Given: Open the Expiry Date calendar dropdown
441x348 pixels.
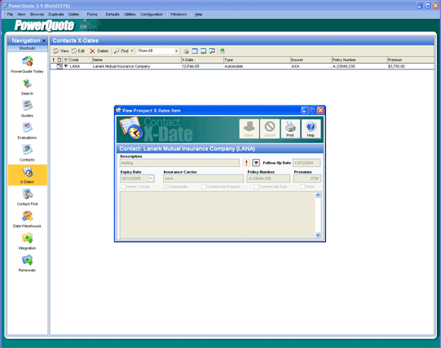Looking at the screenshot, I should click(151, 178).
